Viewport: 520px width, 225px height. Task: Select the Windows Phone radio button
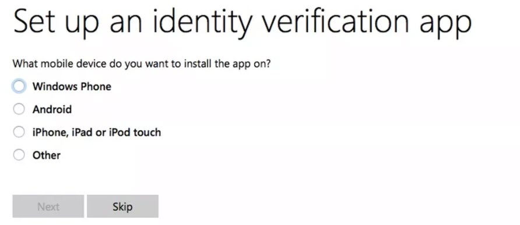coord(19,86)
